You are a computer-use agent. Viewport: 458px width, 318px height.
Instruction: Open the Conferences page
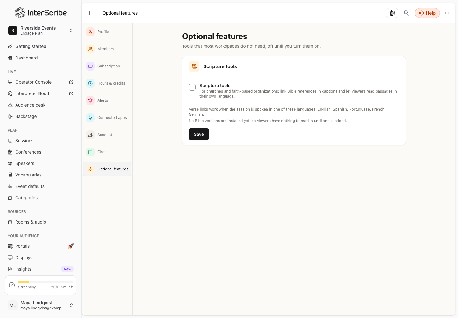click(41, 152)
